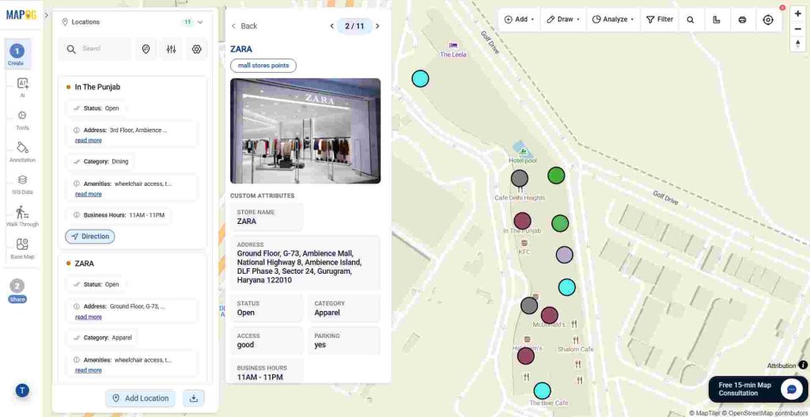Click the locate me target icon
Viewport: 810px width, 417px height.
point(768,20)
